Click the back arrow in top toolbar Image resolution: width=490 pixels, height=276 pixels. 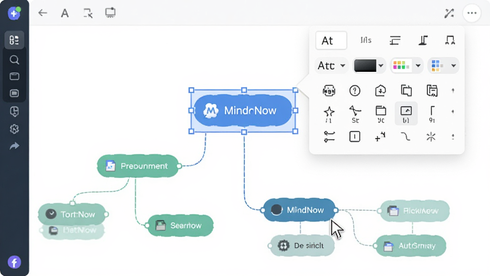click(x=43, y=13)
